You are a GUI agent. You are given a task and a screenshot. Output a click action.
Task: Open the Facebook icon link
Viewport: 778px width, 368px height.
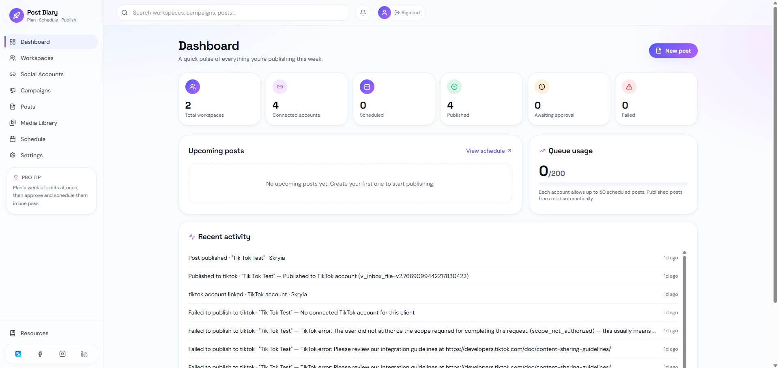coord(40,354)
